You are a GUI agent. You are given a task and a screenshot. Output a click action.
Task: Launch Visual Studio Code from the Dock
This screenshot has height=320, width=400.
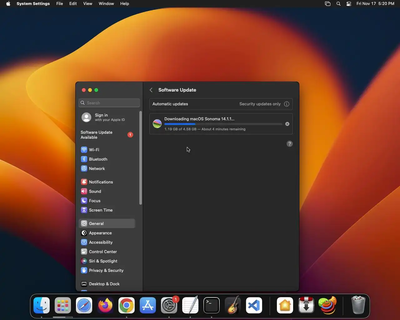(x=254, y=305)
